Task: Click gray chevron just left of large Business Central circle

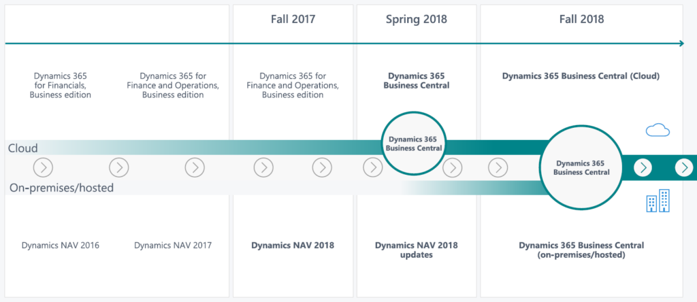Action: [498, 167]
